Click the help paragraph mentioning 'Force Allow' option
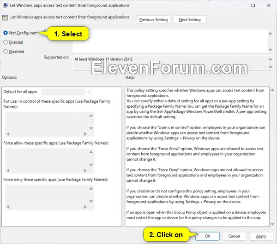Viewport: 277px width, 244px height. pos(195,154)
